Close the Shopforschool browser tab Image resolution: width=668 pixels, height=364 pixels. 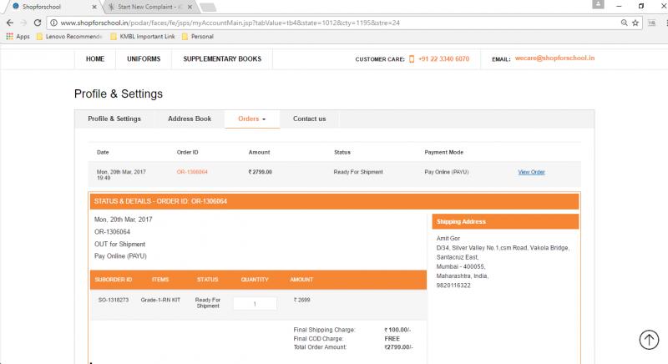click(x=94, y=7)
